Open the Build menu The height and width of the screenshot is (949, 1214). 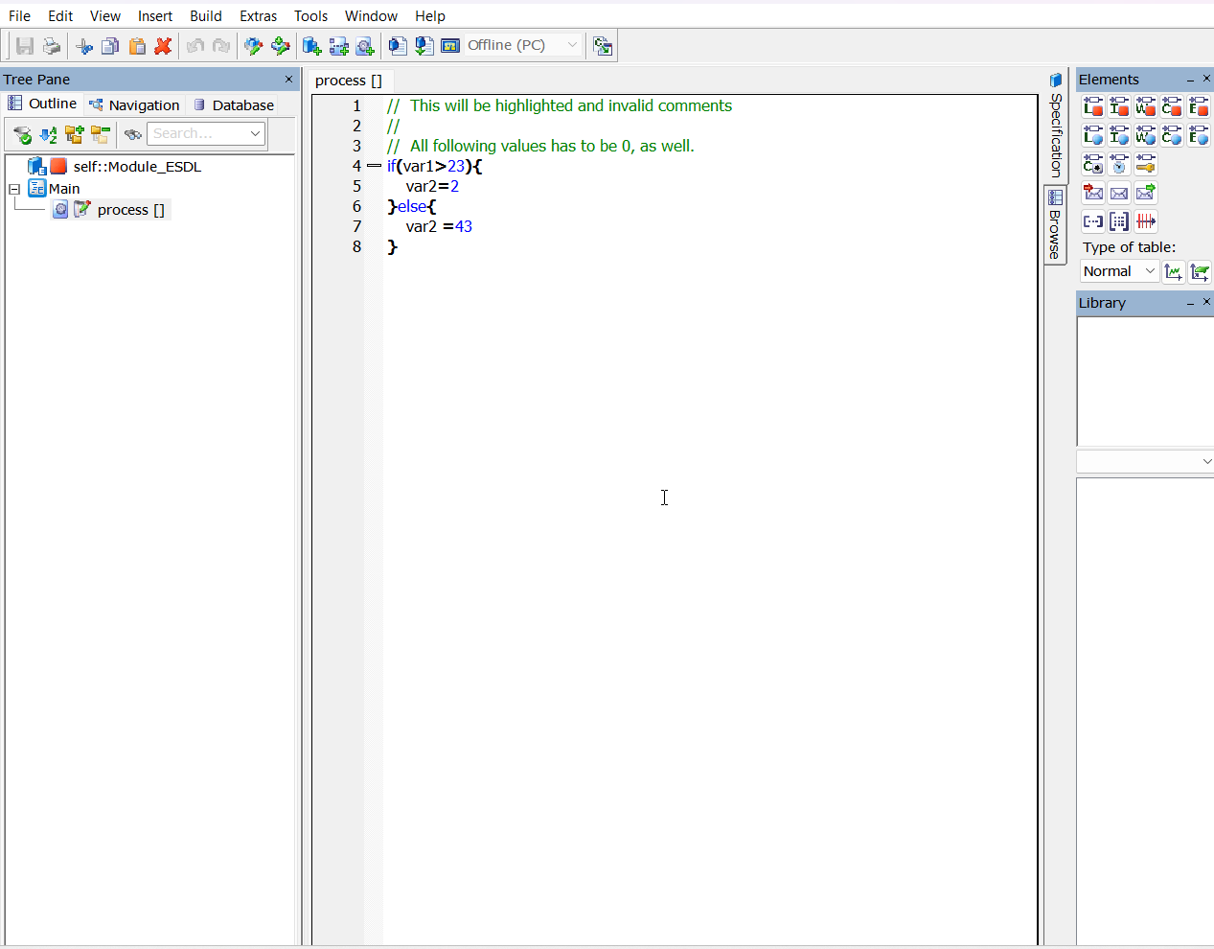coord(205,16)
